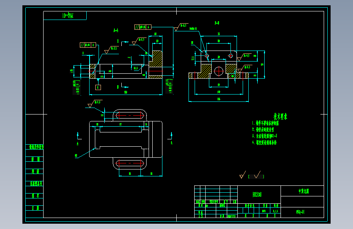This screenshot has width=353, height=229.
Task: Select the left parallelism tolerance frame
Action: [x=88, y=45]
